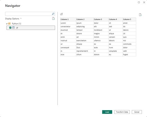Screen dimensions: 147x117
Task: Open the Display Options dropdown
Action: (x=13, y=19)
